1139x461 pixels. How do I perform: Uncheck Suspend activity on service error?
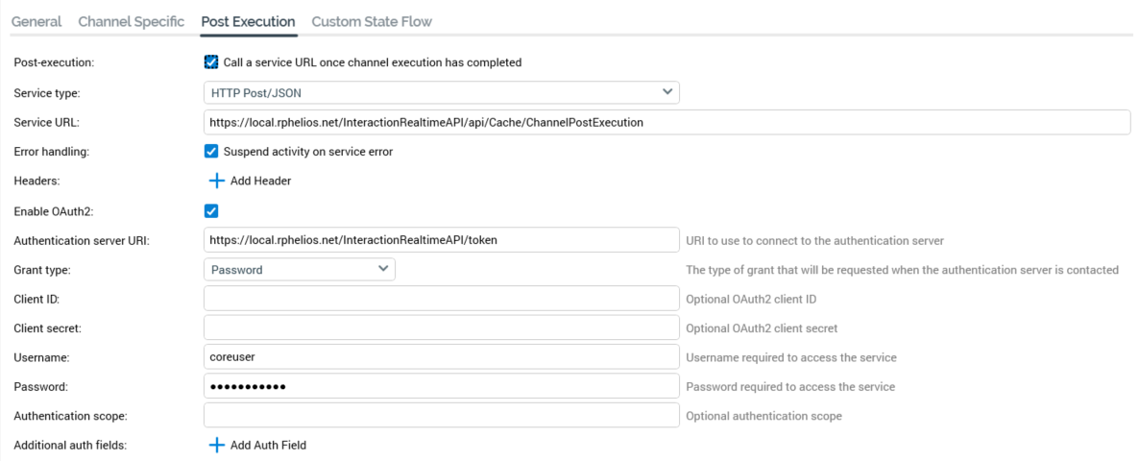(x=211, y=151)
